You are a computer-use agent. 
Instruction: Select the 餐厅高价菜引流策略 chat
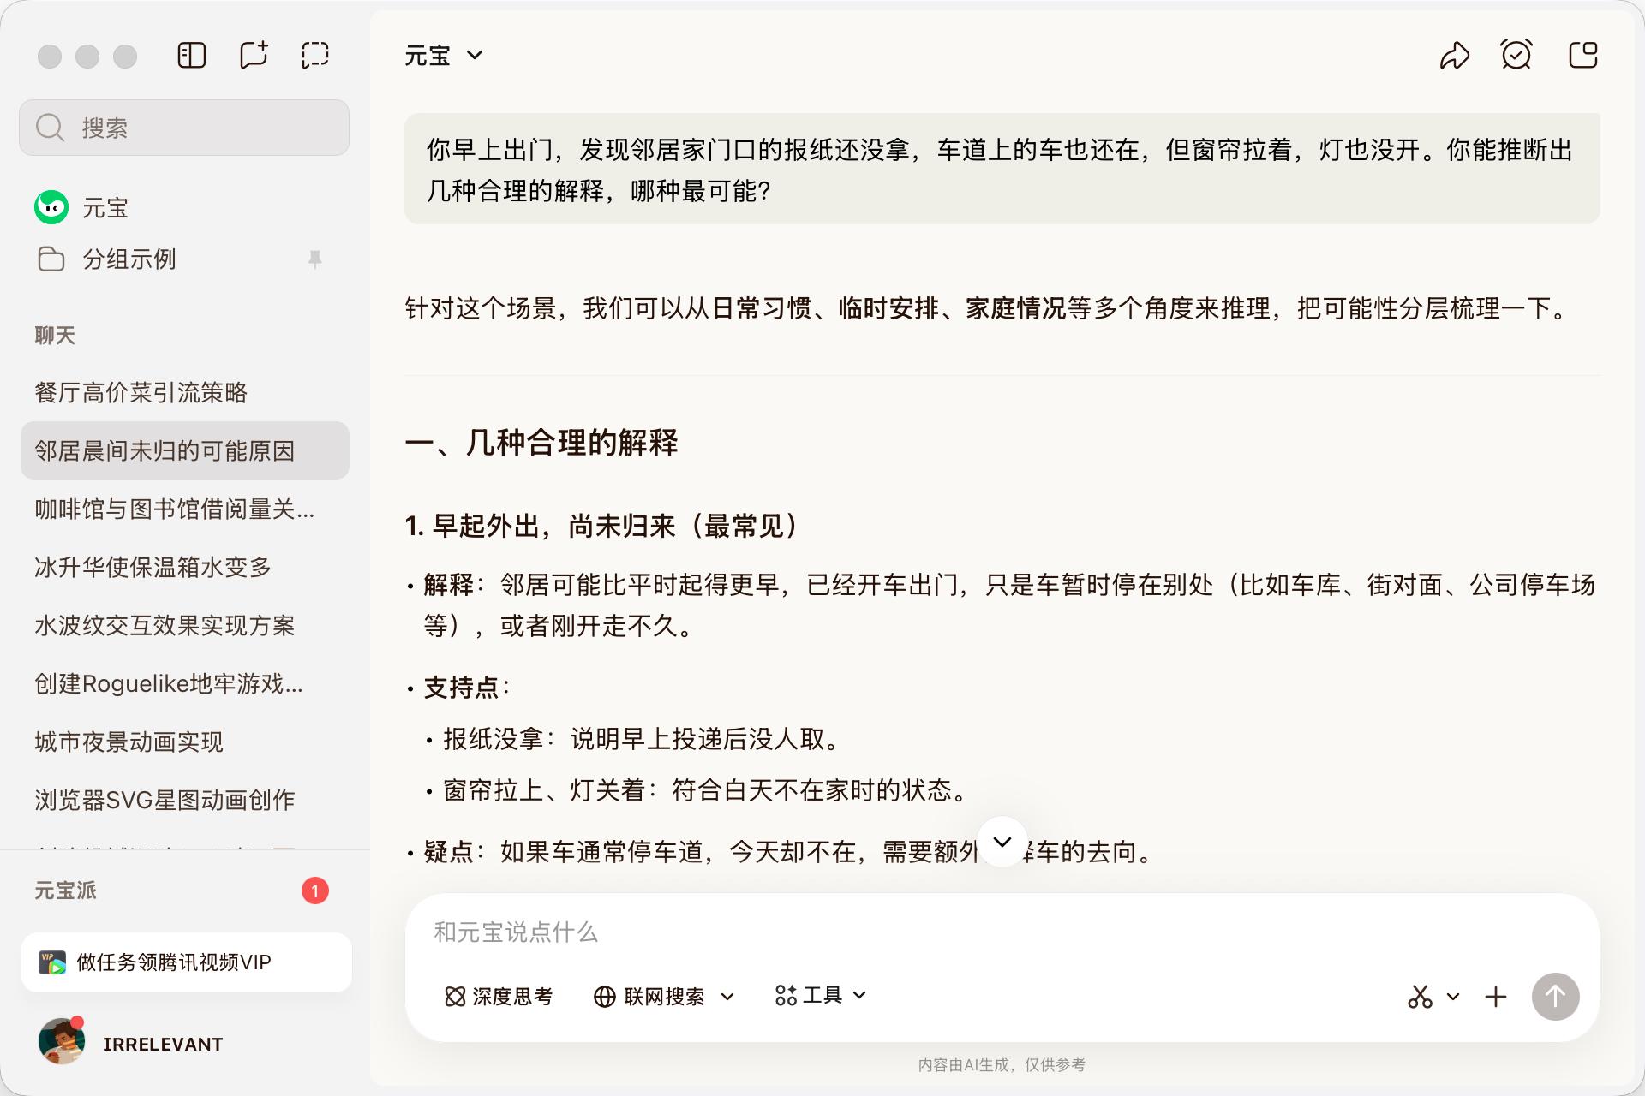141,393
